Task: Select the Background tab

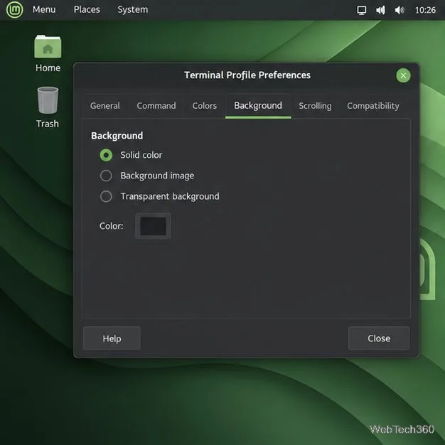Action: click(258, 106)
